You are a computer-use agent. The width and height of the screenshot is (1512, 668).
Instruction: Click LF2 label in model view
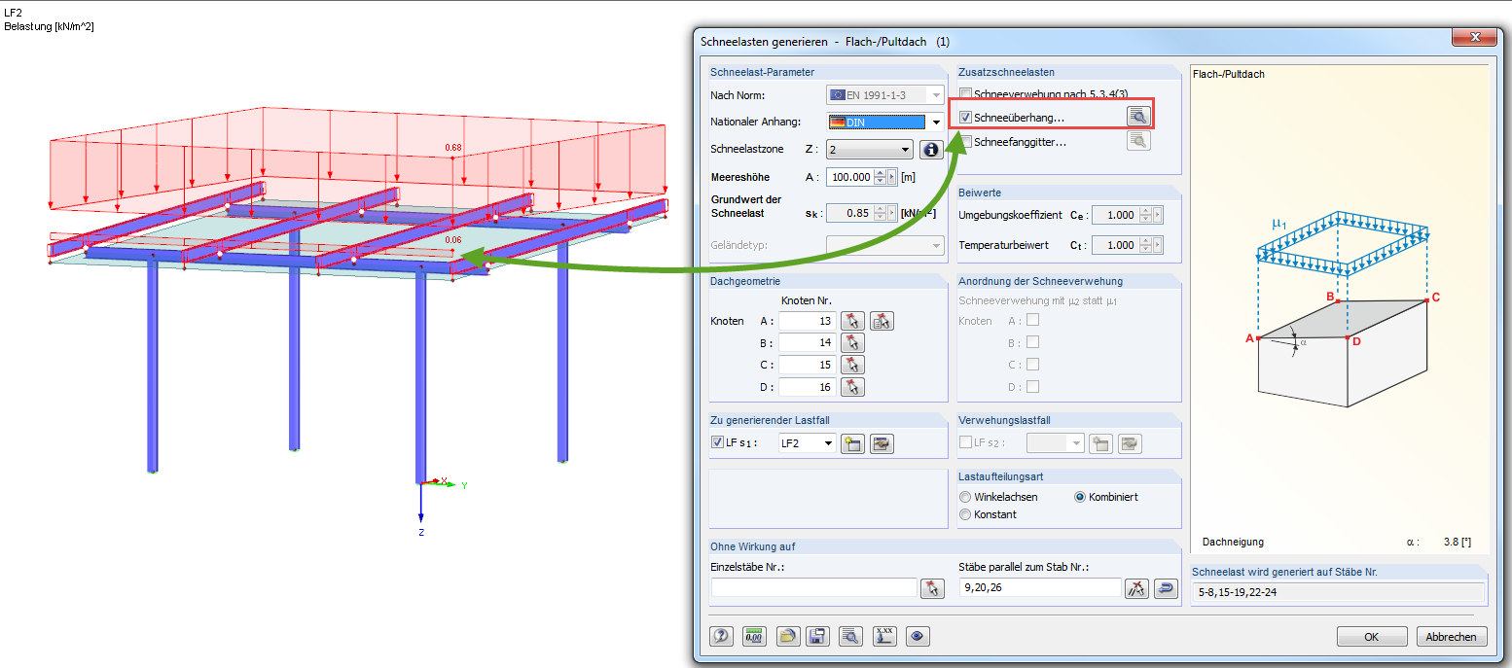(x=14, y=12)
